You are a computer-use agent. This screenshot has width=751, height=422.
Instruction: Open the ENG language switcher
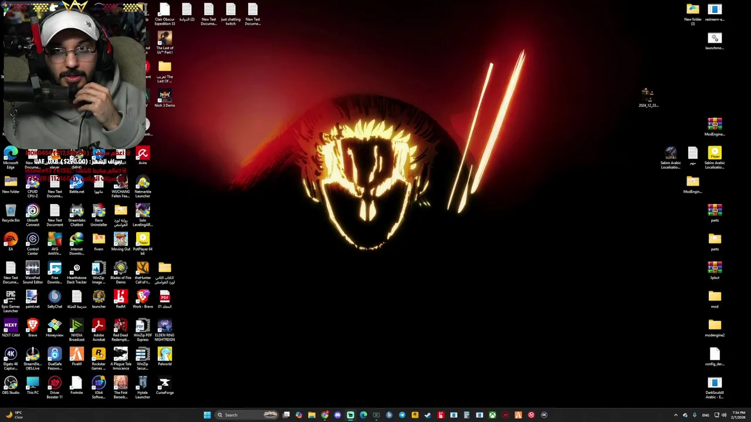click(705, 415)
